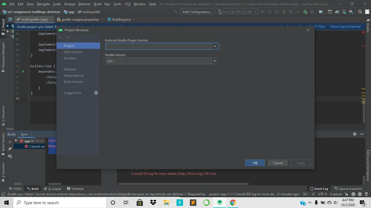
Task: Click the build settings gear icon
Action: point(354,134)
